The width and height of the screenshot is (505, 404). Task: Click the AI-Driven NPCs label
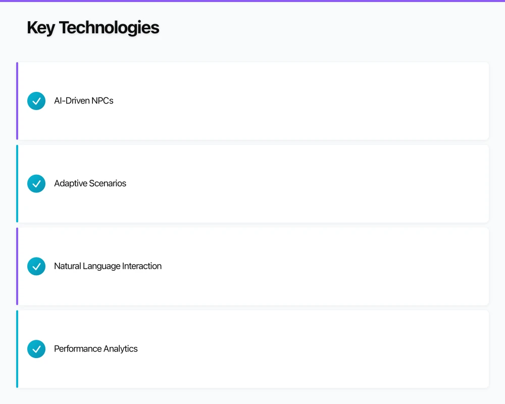coord(83,101)
